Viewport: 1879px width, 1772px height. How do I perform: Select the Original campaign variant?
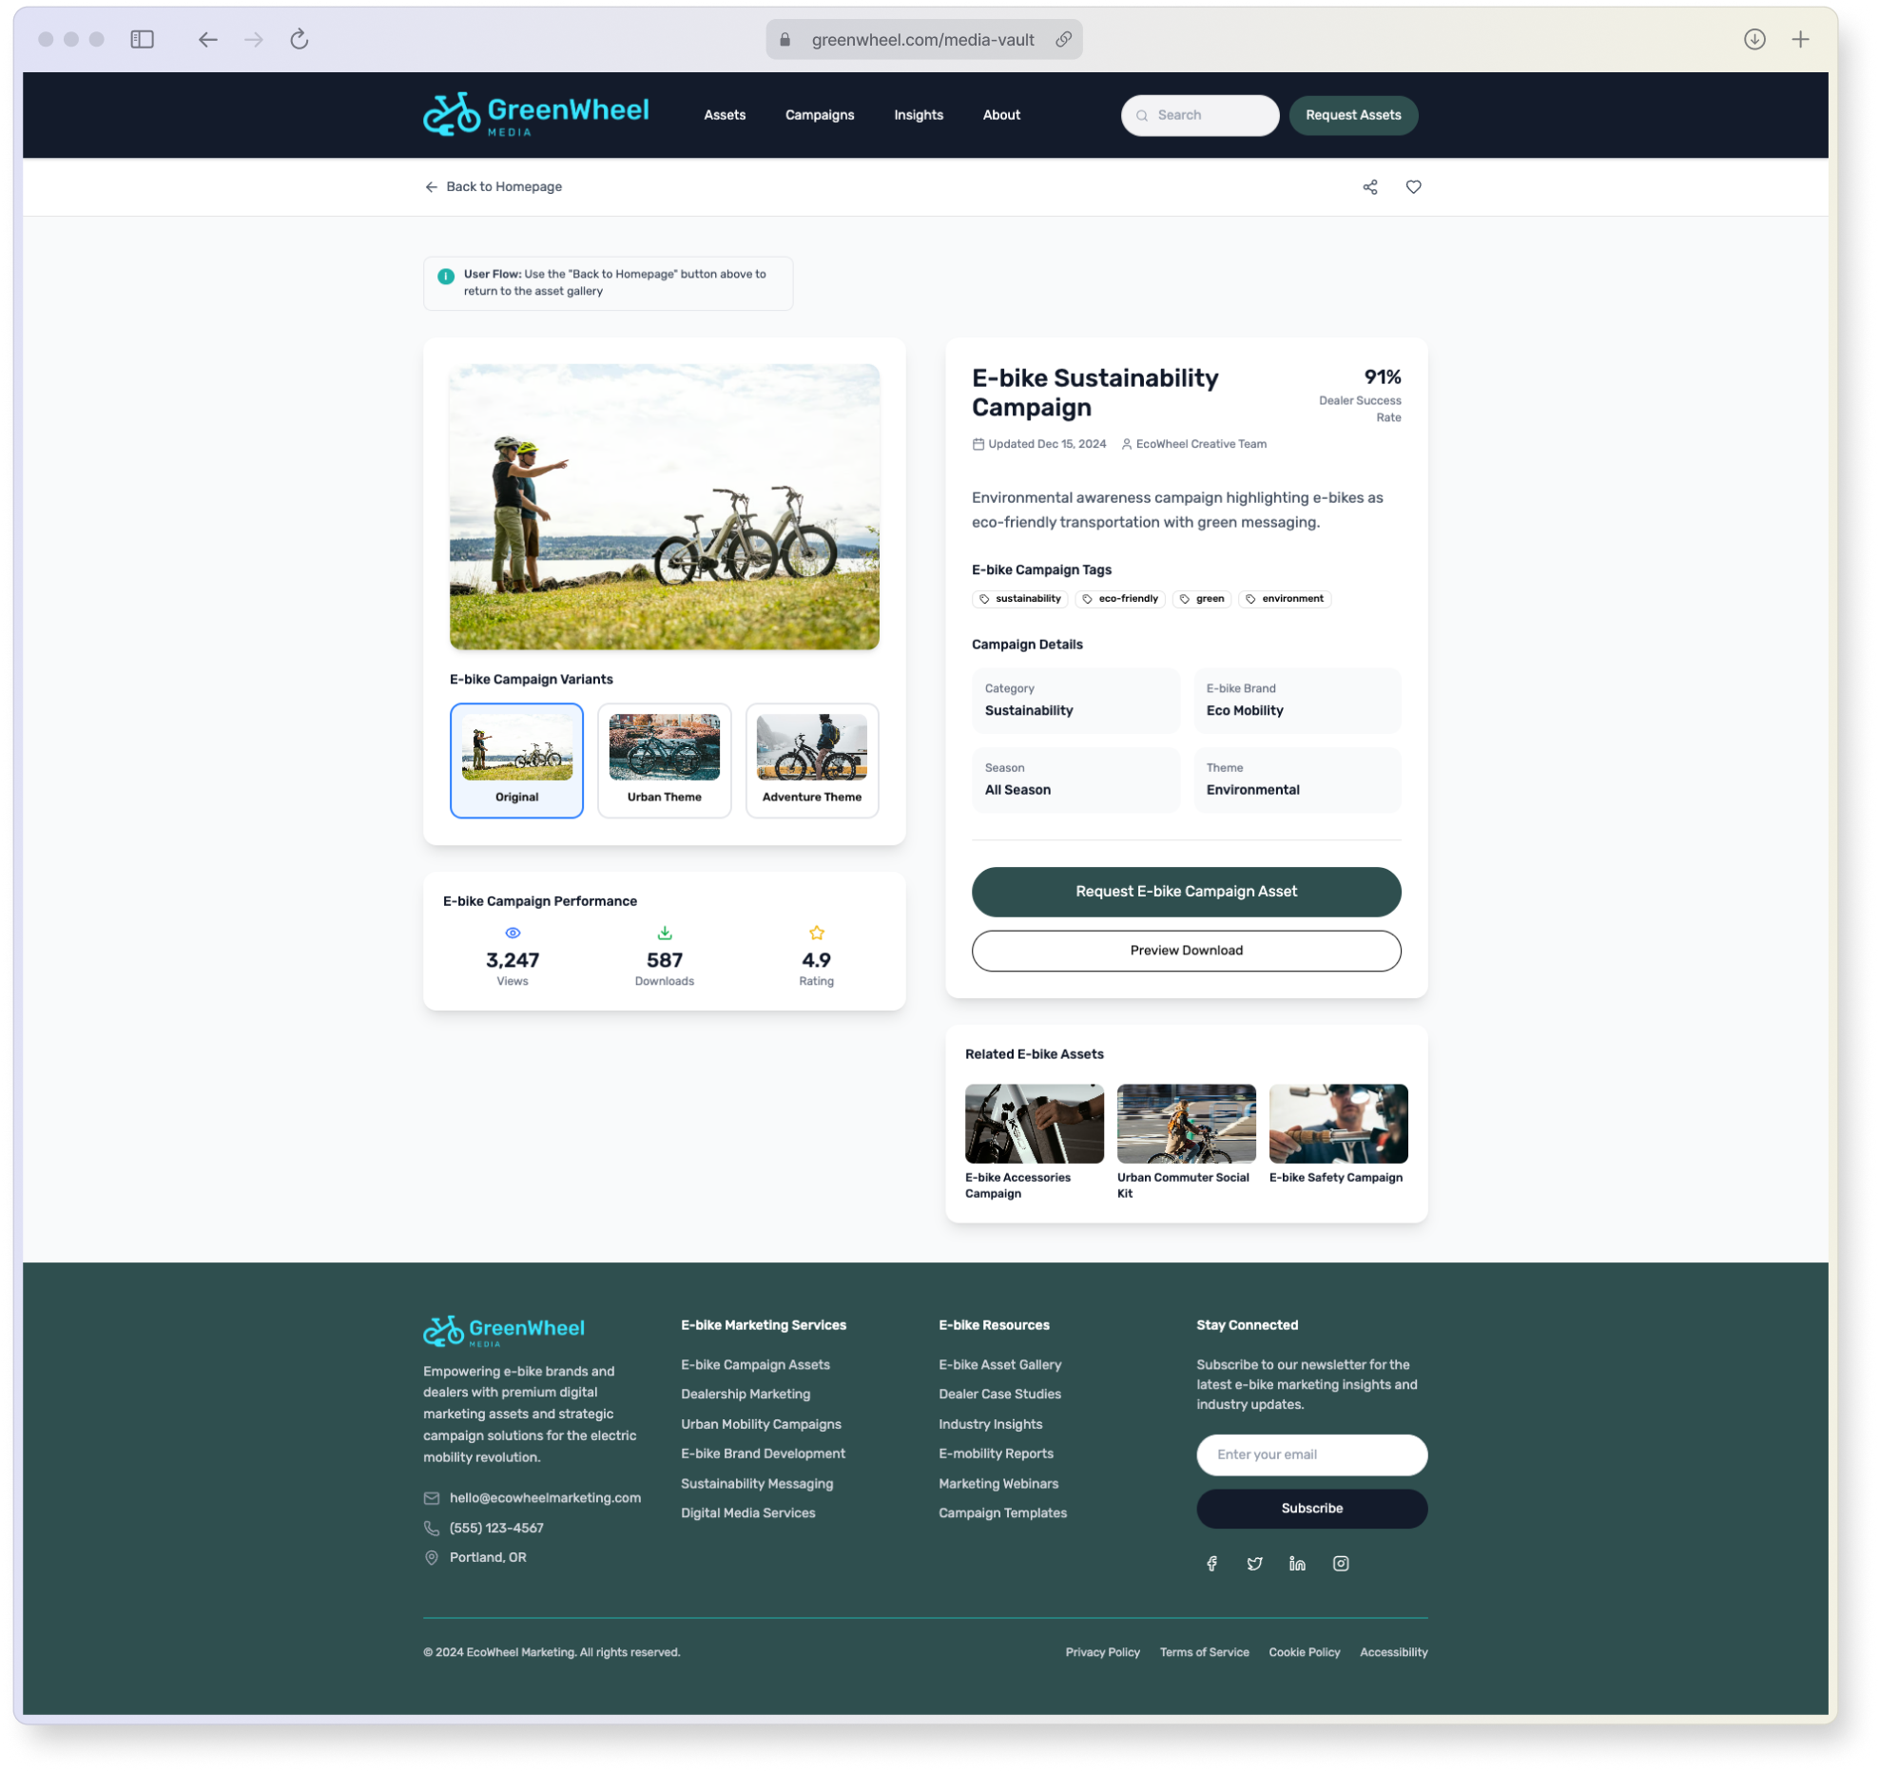click(516, 761)
